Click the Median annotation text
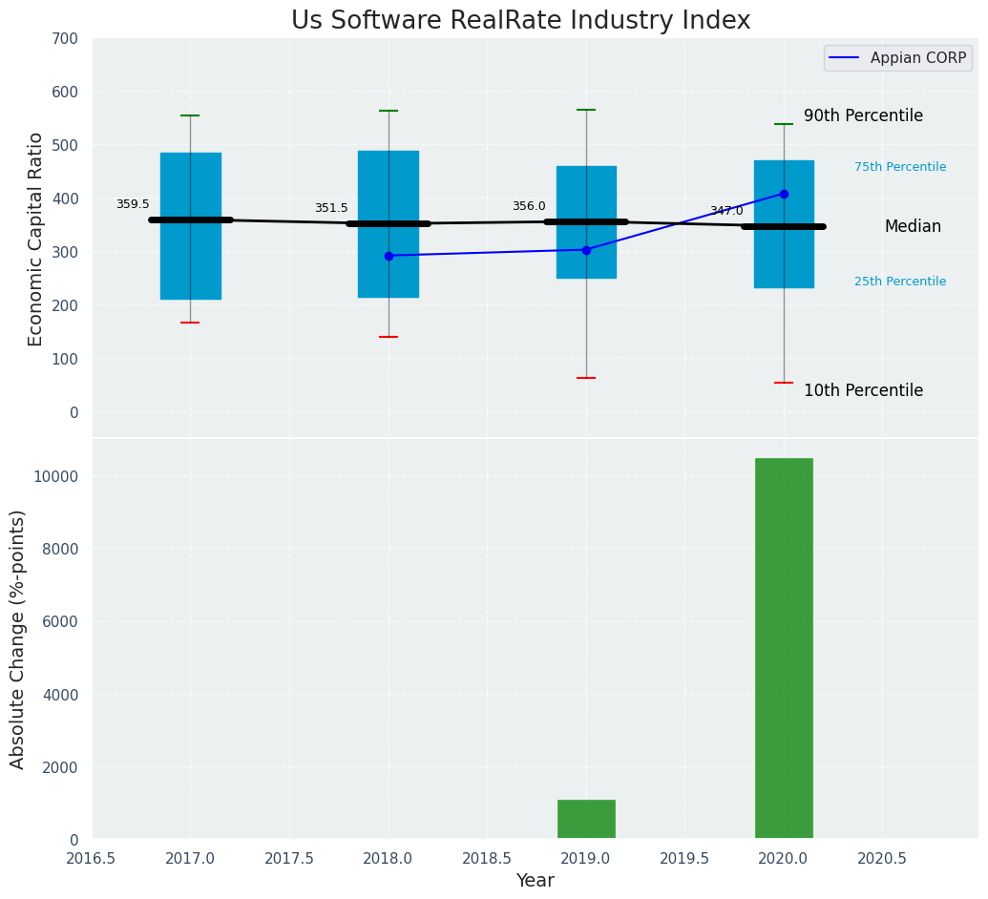Image resolution: width=988 pixels, height=899 pixels. (912, 227)
